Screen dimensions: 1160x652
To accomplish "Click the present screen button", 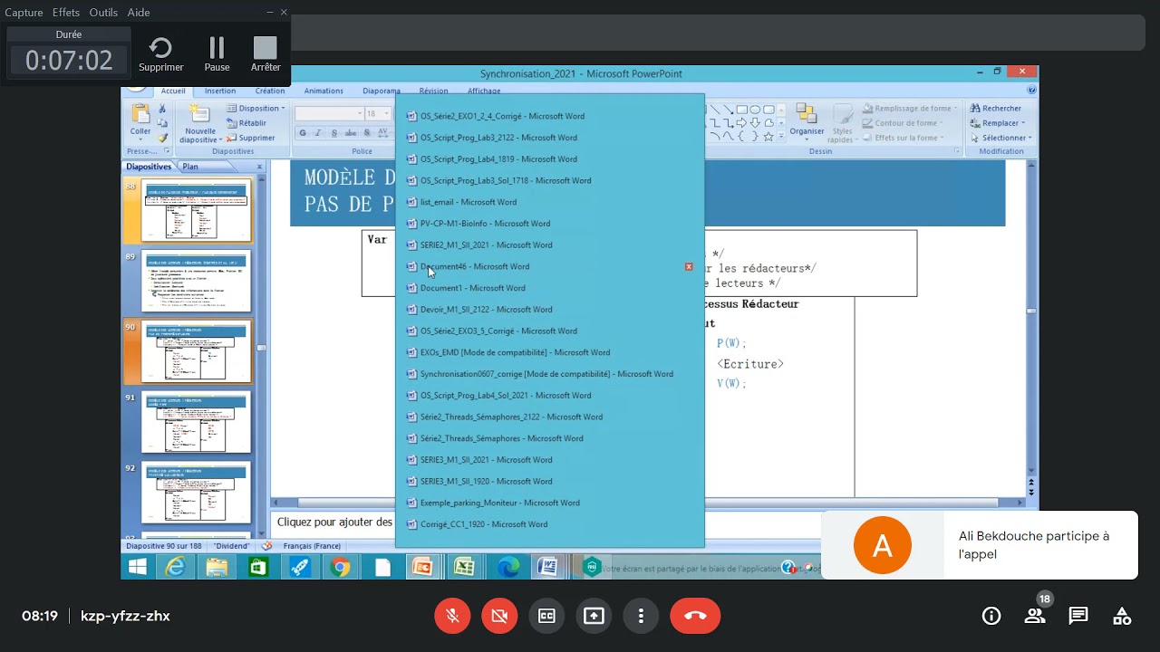I will click(x=594, y=616).
